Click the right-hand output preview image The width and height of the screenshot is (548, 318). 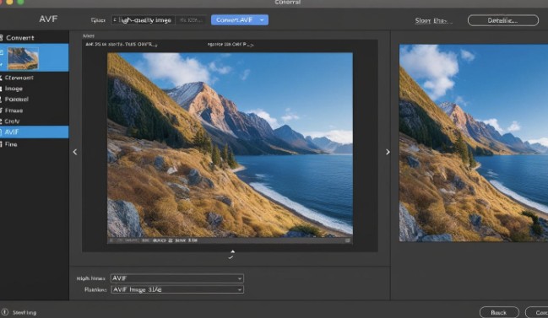pos(474,143)
